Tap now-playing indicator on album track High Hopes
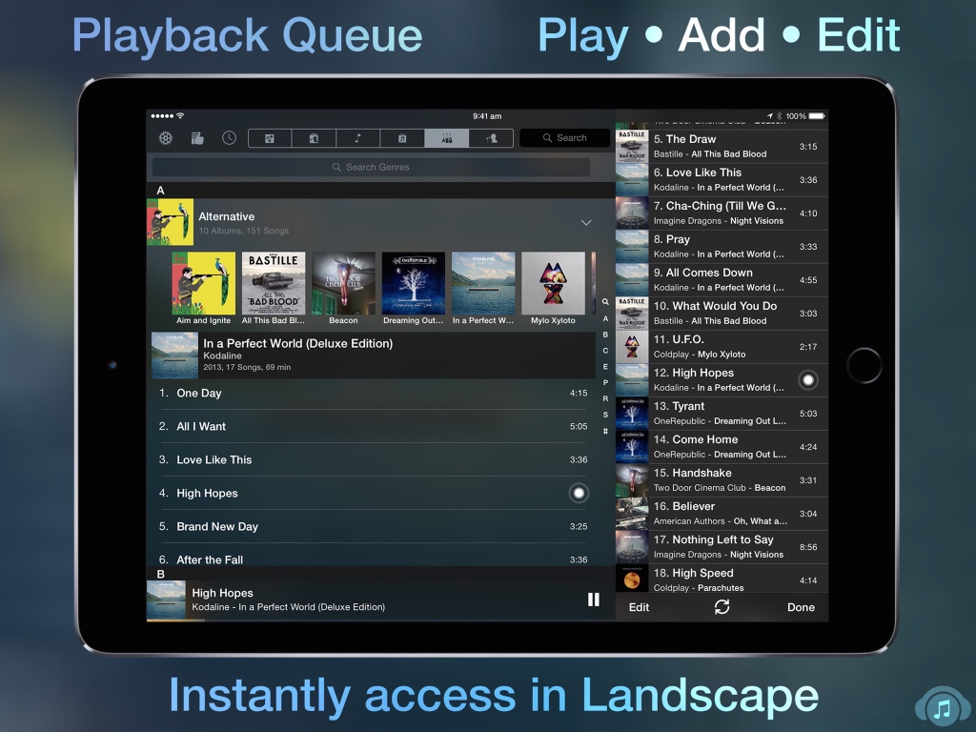This screenshot has width=976, height=732. click(x=579, y=493)
